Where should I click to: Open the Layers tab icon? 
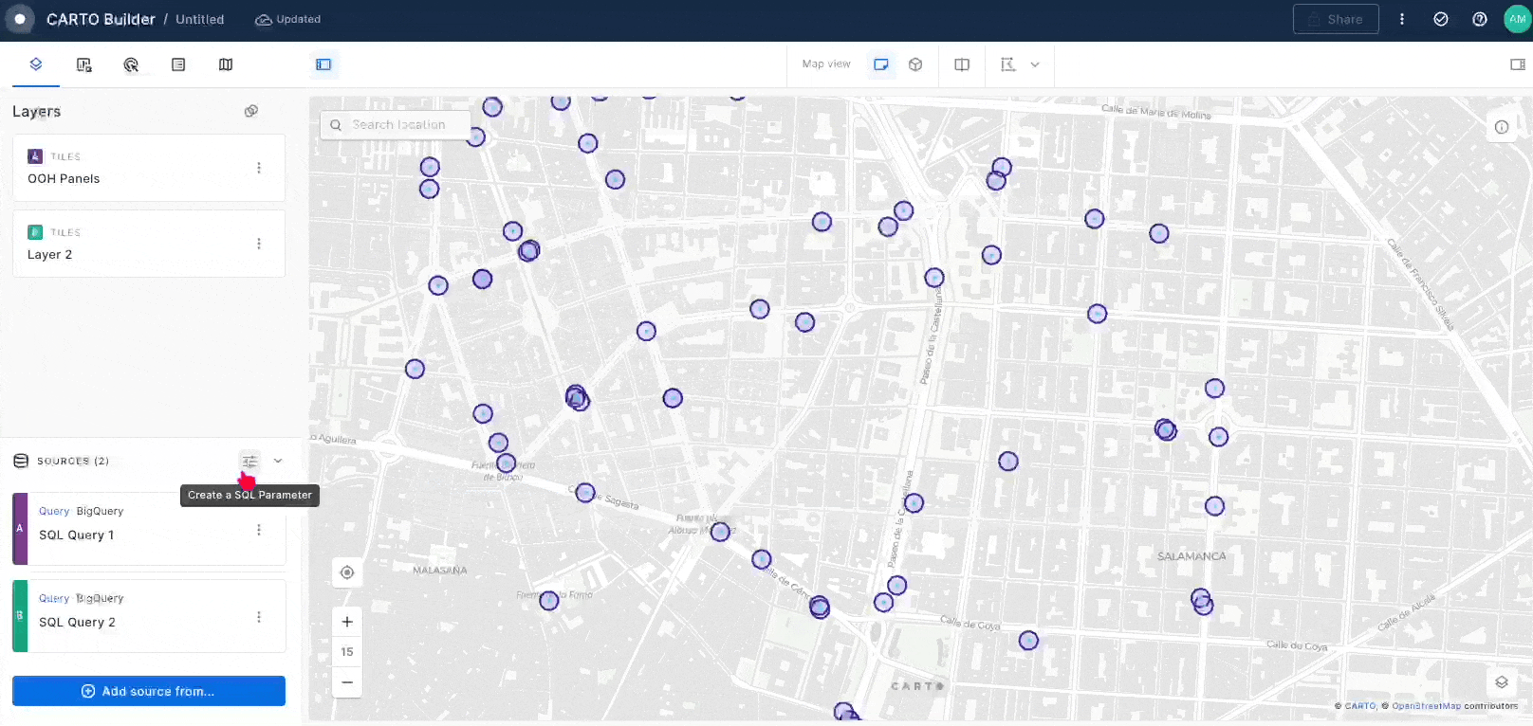(36, 64)
